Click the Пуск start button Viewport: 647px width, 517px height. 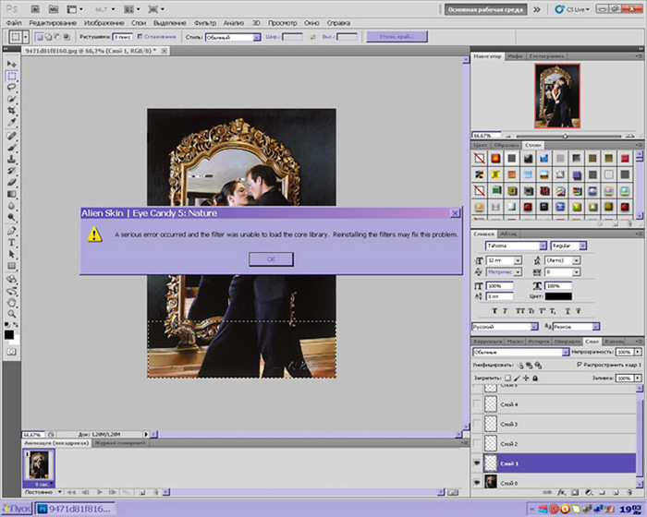tap(17, 509)
